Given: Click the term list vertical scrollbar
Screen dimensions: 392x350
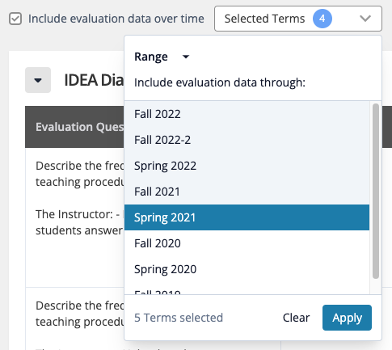Looking at the screenshot, I should pos(376,191).
